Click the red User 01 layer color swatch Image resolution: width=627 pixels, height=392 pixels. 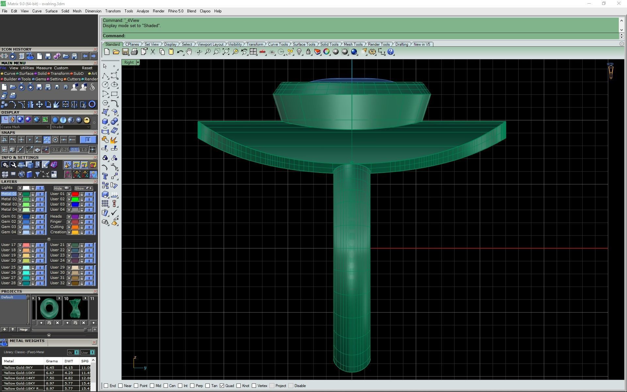point(75,194)
